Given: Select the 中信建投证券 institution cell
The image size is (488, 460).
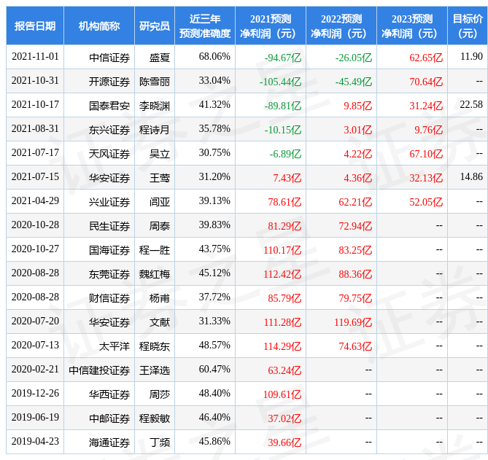Looking at the screenshot, I should click(x=99, y=370).
